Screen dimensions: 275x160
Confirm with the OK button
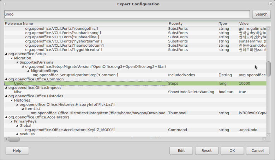(x=232, y=150)
